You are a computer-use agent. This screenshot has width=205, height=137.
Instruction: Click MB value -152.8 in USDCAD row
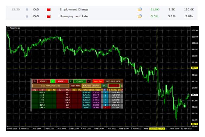click(x=42, y=92)
